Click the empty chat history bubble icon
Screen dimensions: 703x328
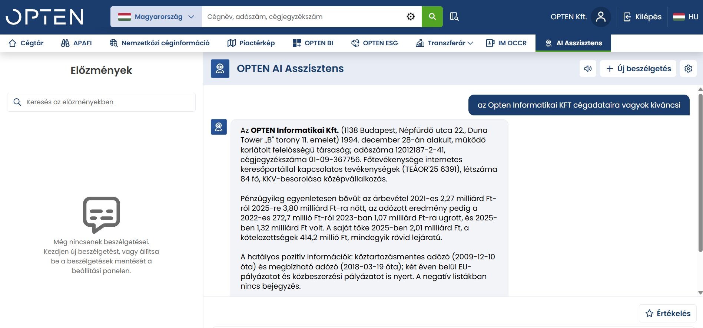pyautogui.click(x=102, y=215)
